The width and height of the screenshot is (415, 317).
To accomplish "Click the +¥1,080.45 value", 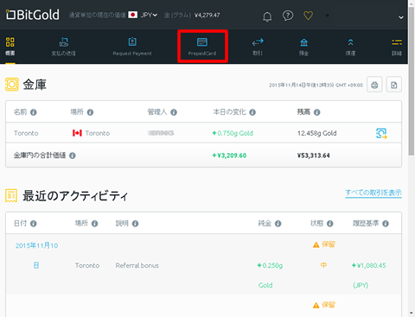I will pos(369,265).
